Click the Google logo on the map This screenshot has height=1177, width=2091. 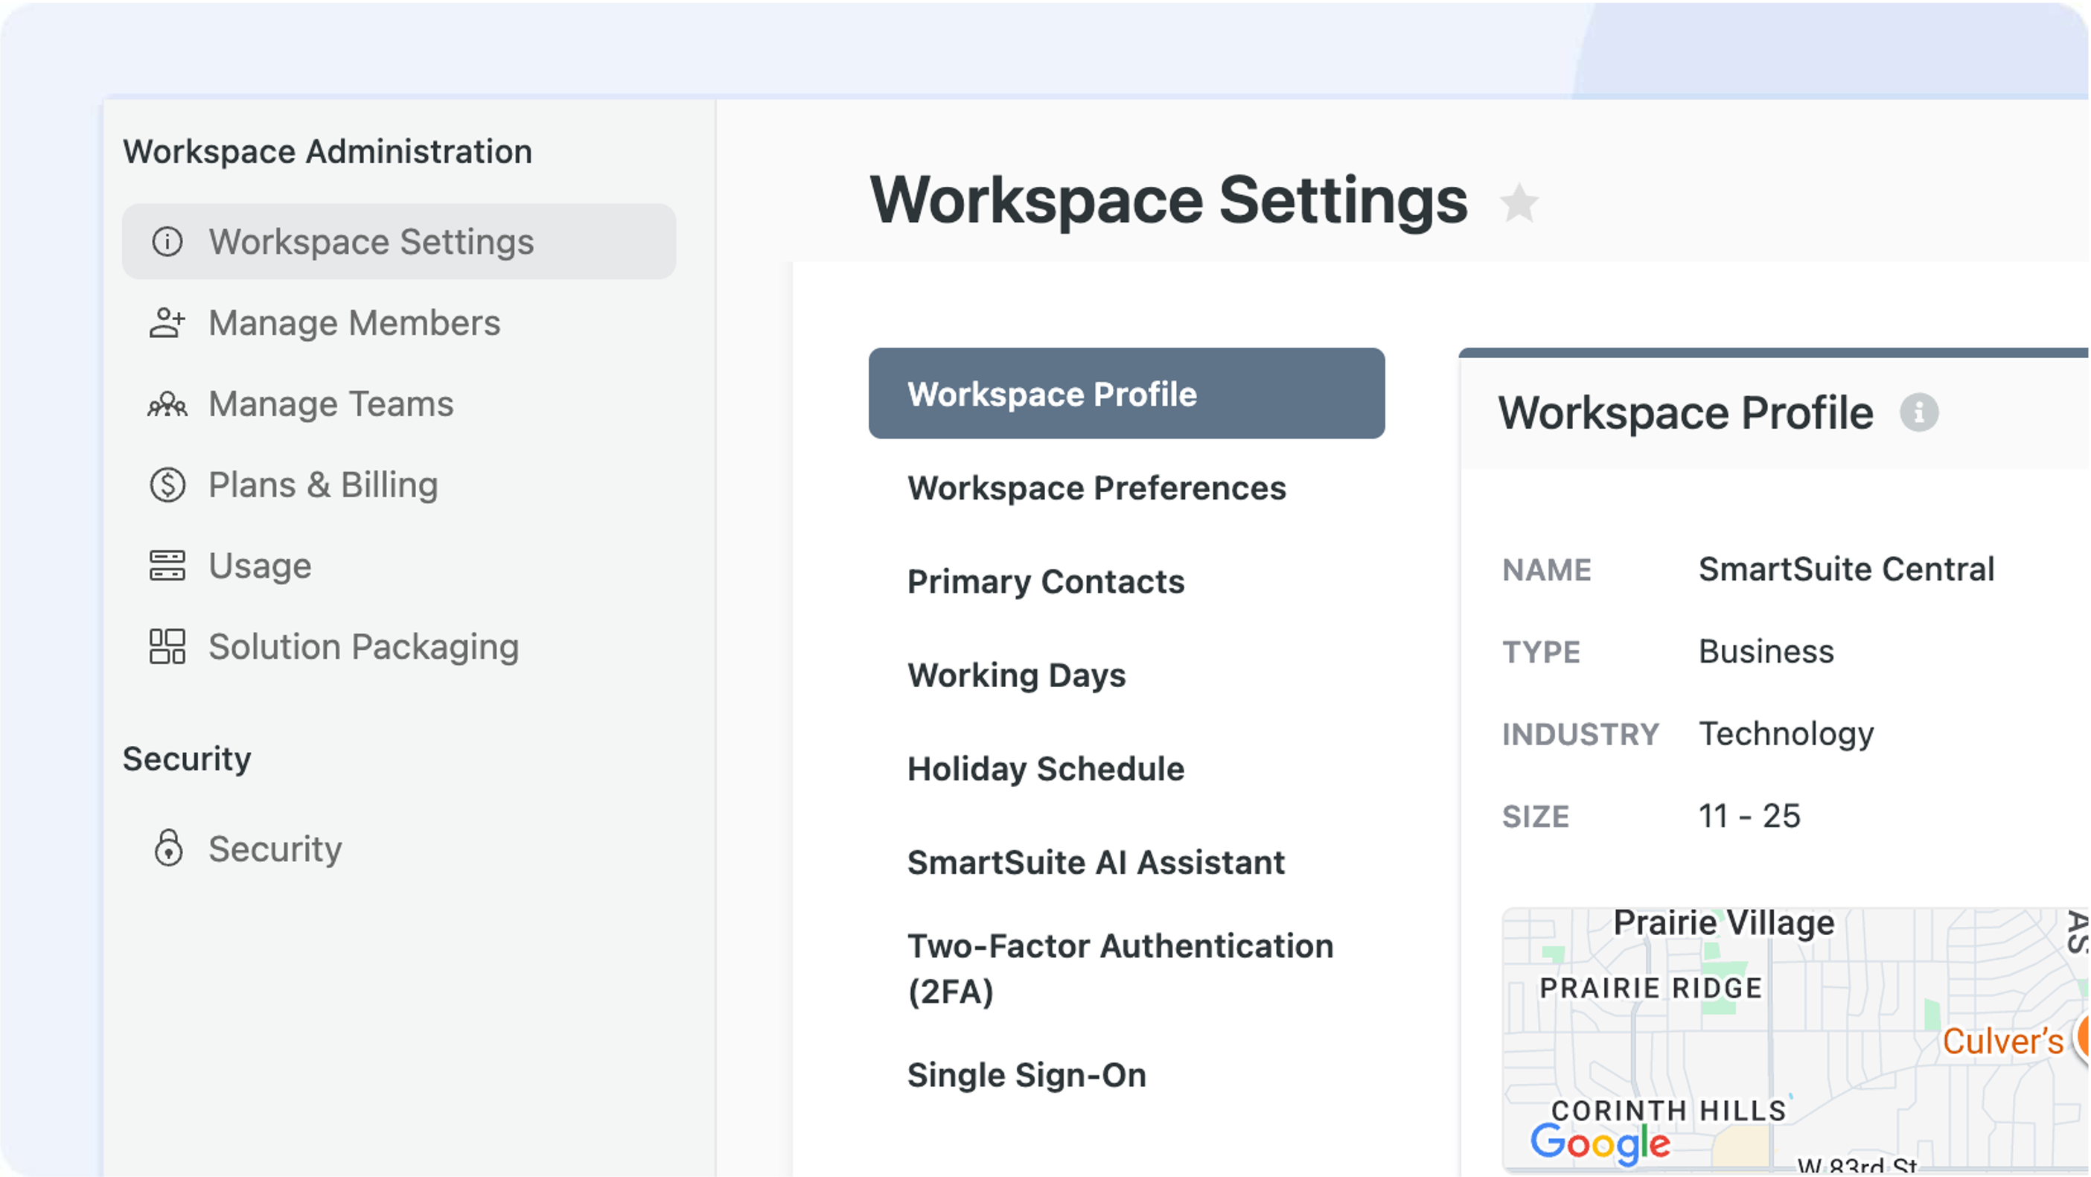click(x=1600, y=1144)
